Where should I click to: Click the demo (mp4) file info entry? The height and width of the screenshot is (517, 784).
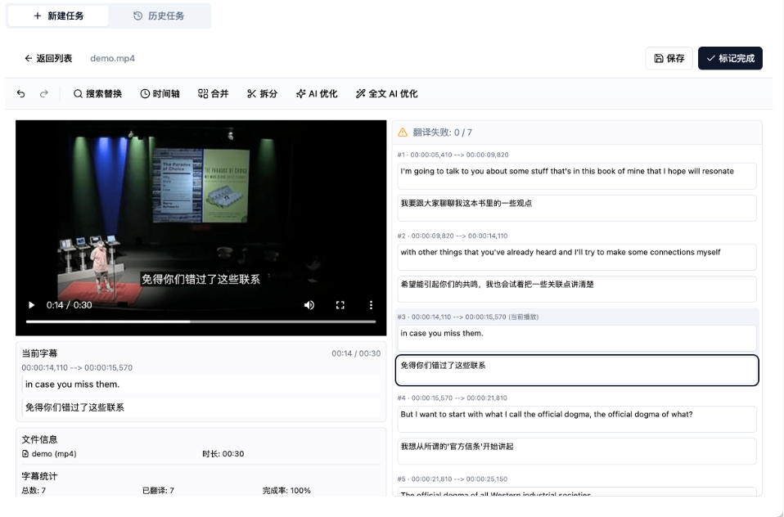pyautogui.click(x=49, y=454)
